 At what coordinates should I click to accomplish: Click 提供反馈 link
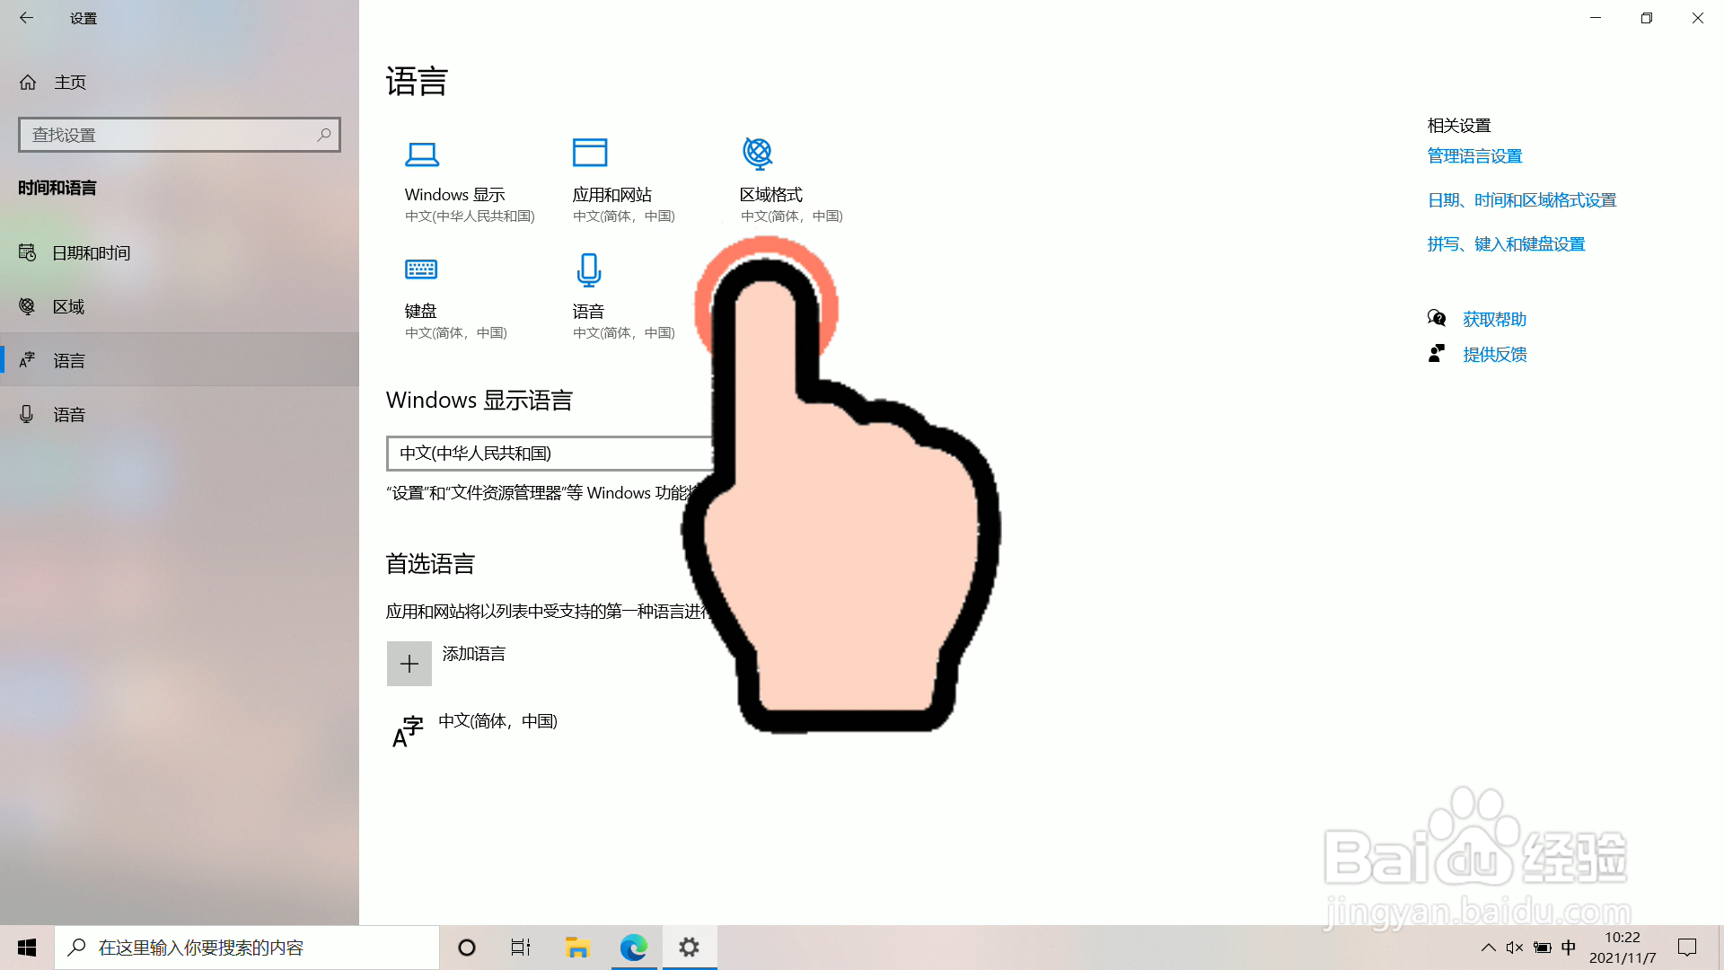pos(1495,355)
